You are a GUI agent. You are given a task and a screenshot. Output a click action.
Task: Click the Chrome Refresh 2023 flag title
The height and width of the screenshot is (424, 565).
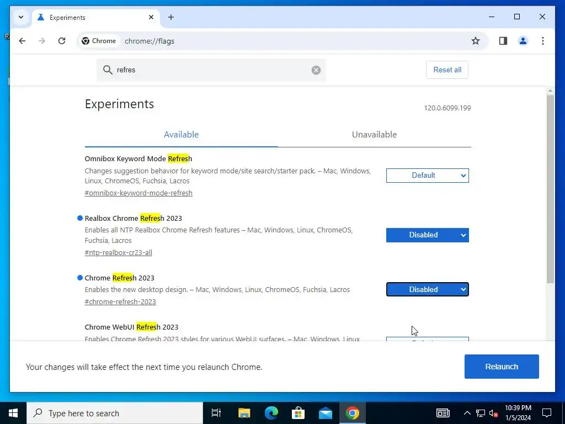click(119, 278)
